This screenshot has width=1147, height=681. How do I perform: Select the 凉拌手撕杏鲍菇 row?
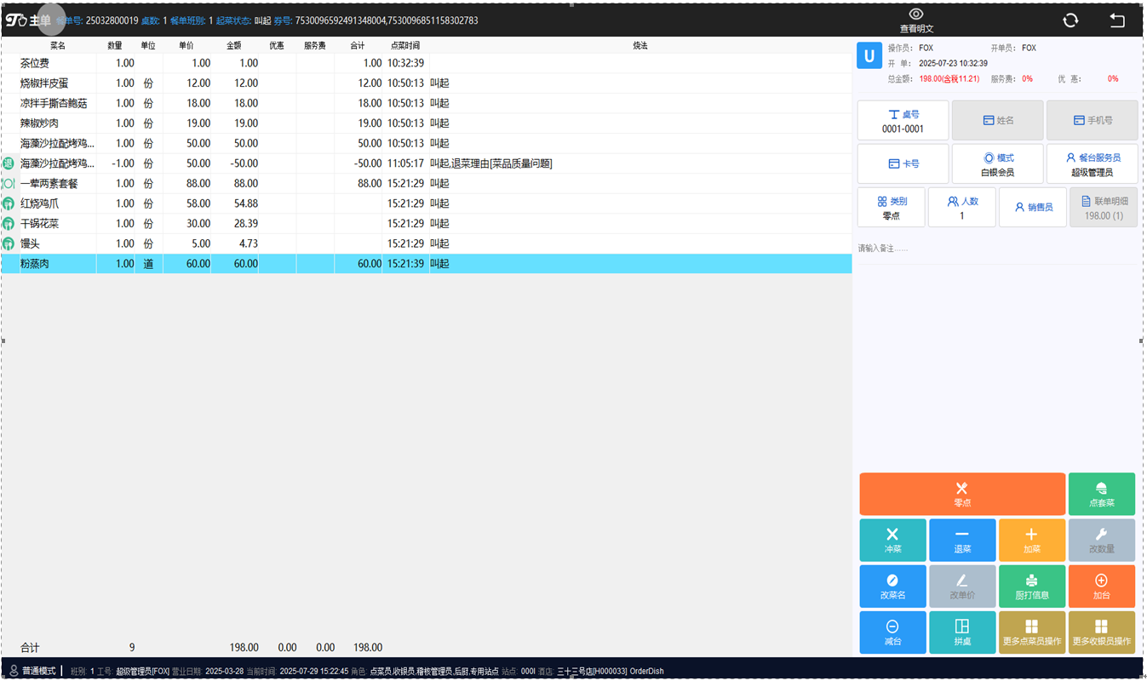[x=427, y=103]
